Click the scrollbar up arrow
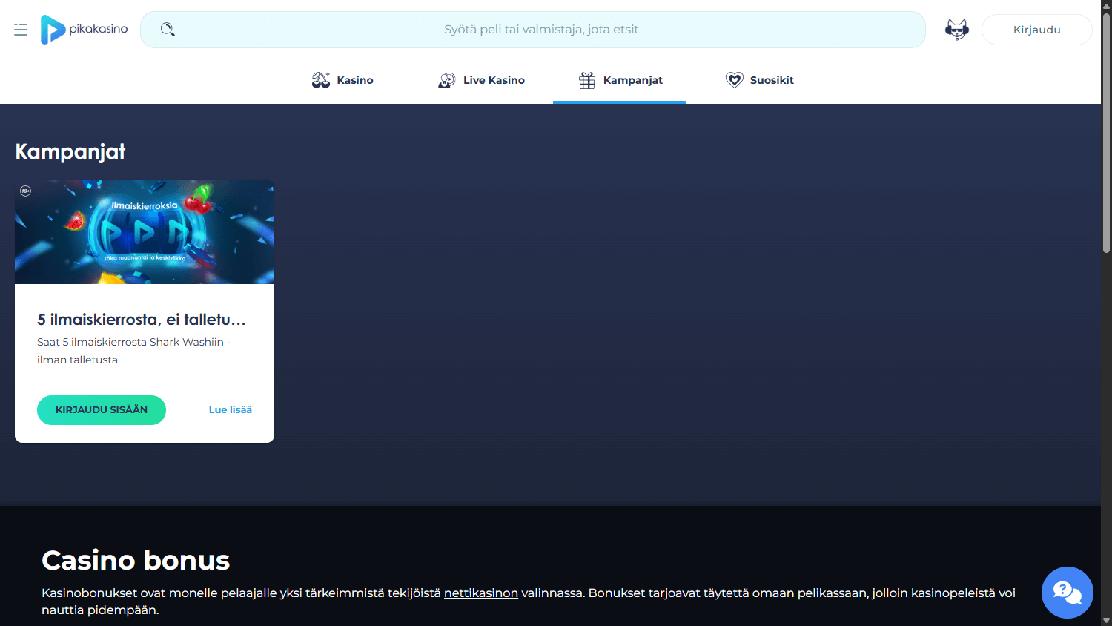The width and height of the screenshot is (1112, 626). [1106, 5]
